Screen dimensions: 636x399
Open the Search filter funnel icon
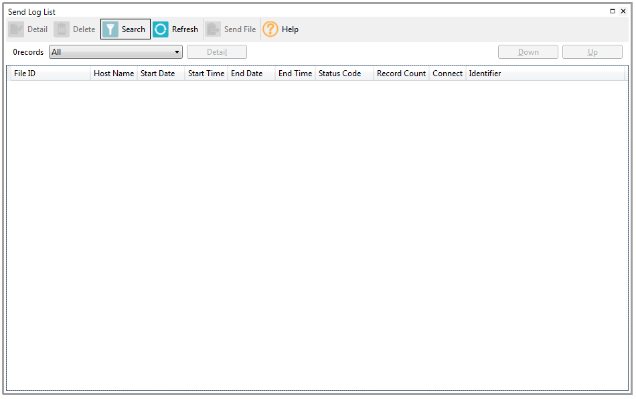110,29
